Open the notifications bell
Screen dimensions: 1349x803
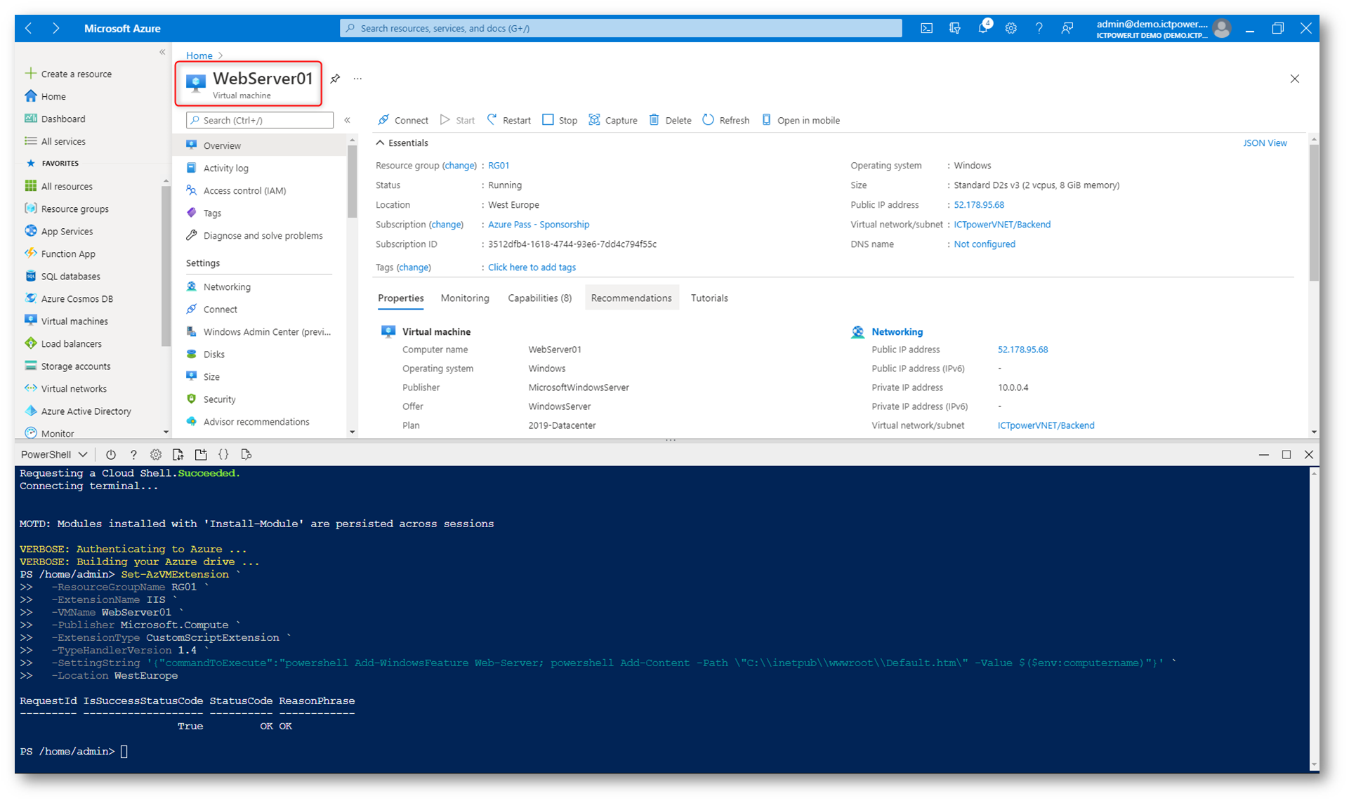tap(983, 28)
